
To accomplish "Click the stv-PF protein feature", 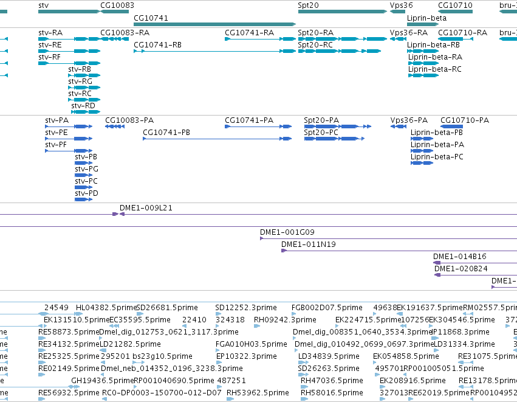I will click(69, 151).
